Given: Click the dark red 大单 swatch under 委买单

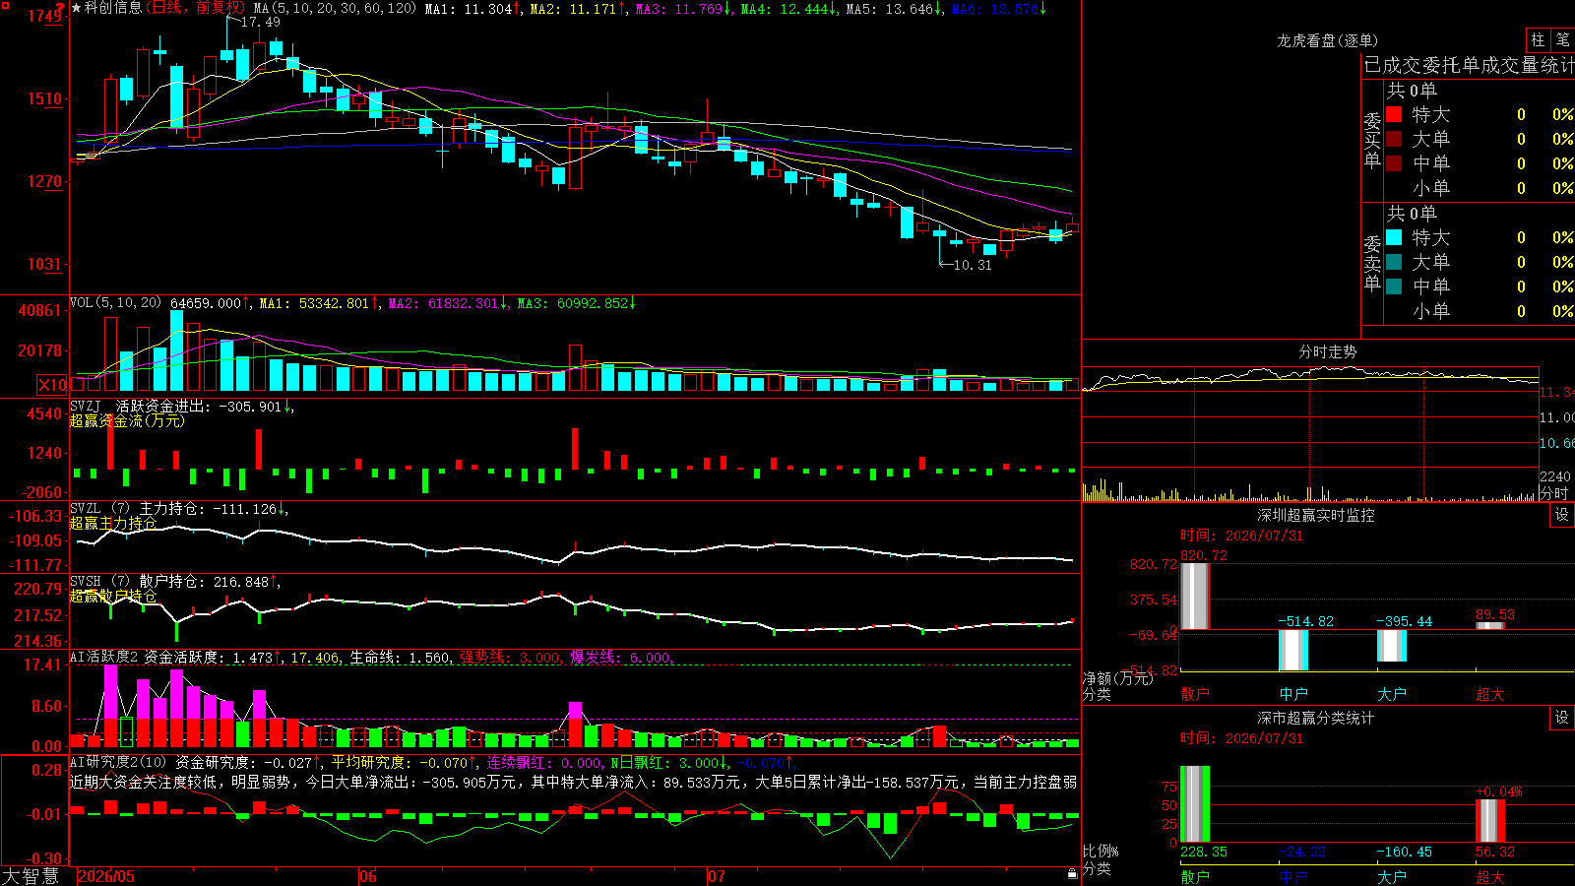Looking at the screenshot, I should 1394,139.
